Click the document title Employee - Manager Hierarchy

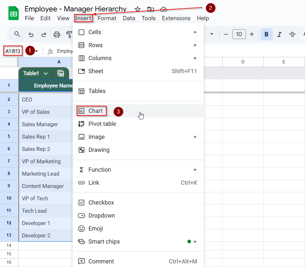click(x=76, y=9)
